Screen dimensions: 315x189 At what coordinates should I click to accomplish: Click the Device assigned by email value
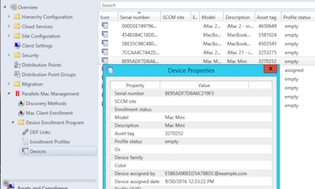[x=206, y=174]
